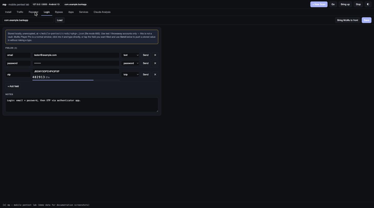The height and width of the screenshot is (208, 374).
Task: Send the password value
Action: click(x=146, y=63)
